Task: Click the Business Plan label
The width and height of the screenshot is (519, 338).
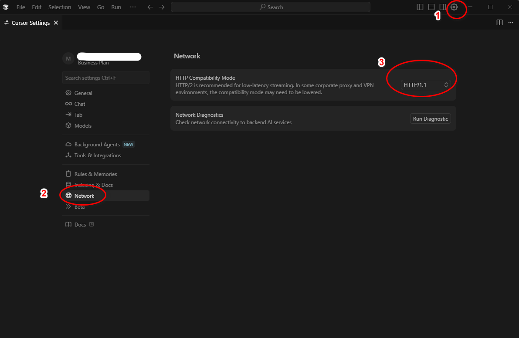Action: click(x=93, y=63)
